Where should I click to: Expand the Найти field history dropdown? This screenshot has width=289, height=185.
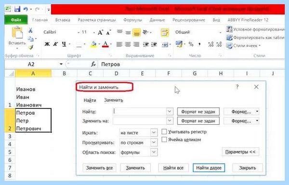pyautogui.click(x=170, y=111)
